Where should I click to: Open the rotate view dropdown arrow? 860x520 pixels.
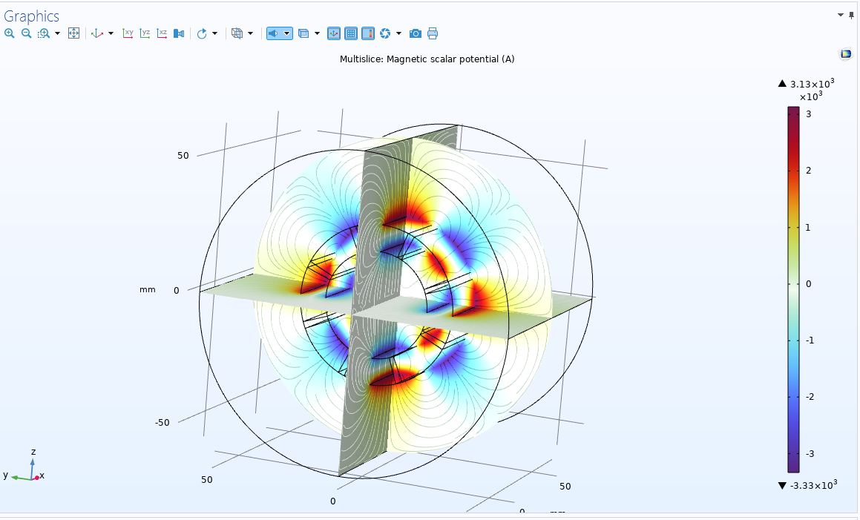coord(215,33)
